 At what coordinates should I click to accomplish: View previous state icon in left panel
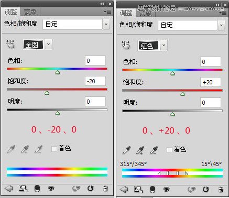click(x=77, y=189)
